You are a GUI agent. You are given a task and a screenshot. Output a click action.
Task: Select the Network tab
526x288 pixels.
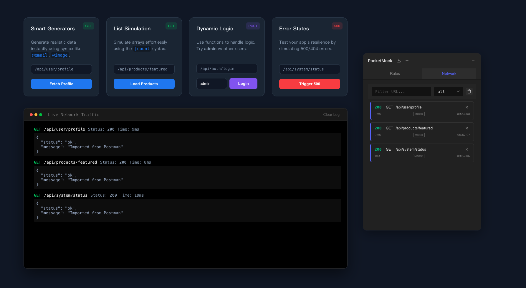point(449,73)
